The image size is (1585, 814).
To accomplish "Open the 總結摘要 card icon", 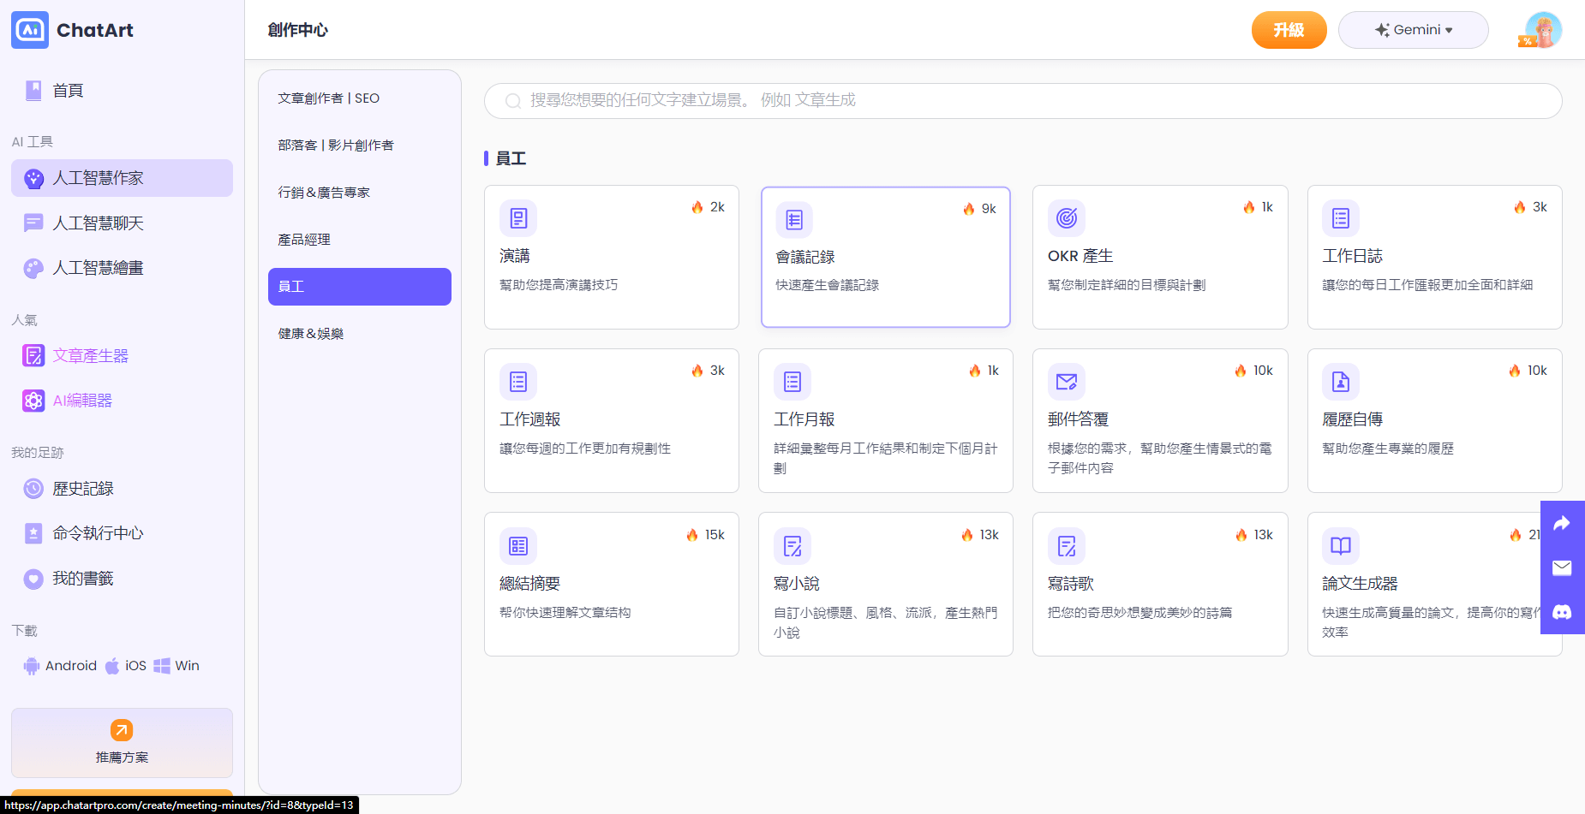I will (518, 546).
